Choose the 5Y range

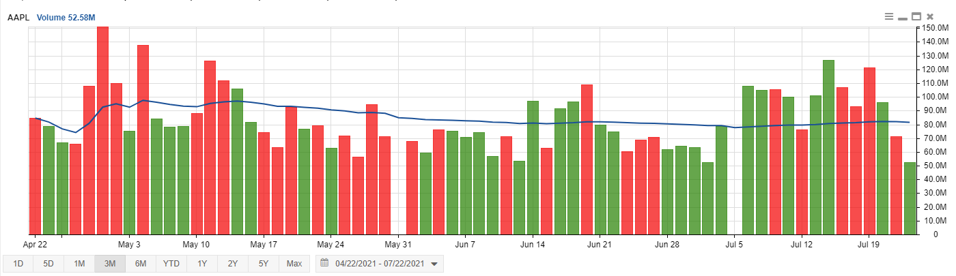click(x=264, y=264)
